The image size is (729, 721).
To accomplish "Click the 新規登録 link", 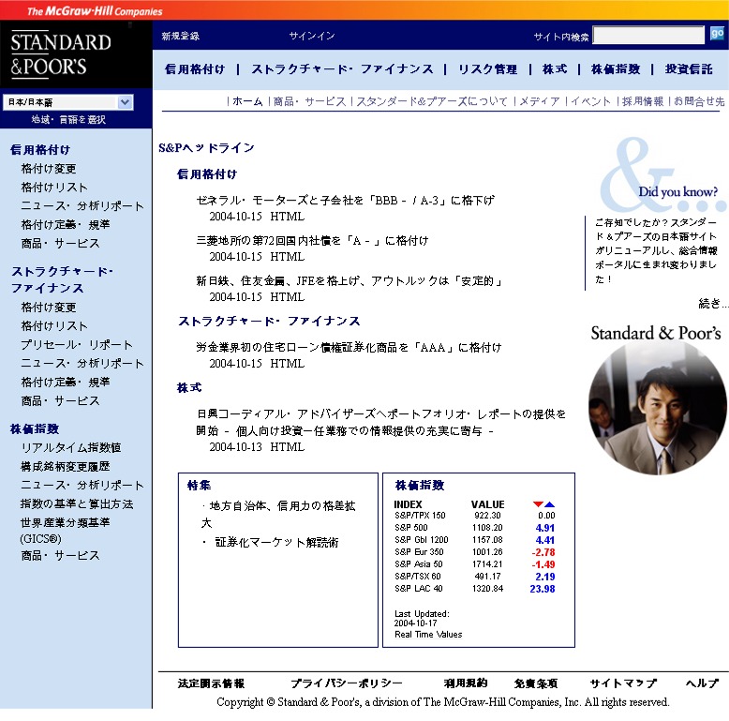I will click(x=180, y=37).
